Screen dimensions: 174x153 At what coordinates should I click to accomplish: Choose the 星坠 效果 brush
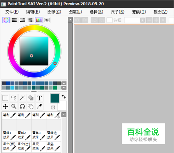54,147
